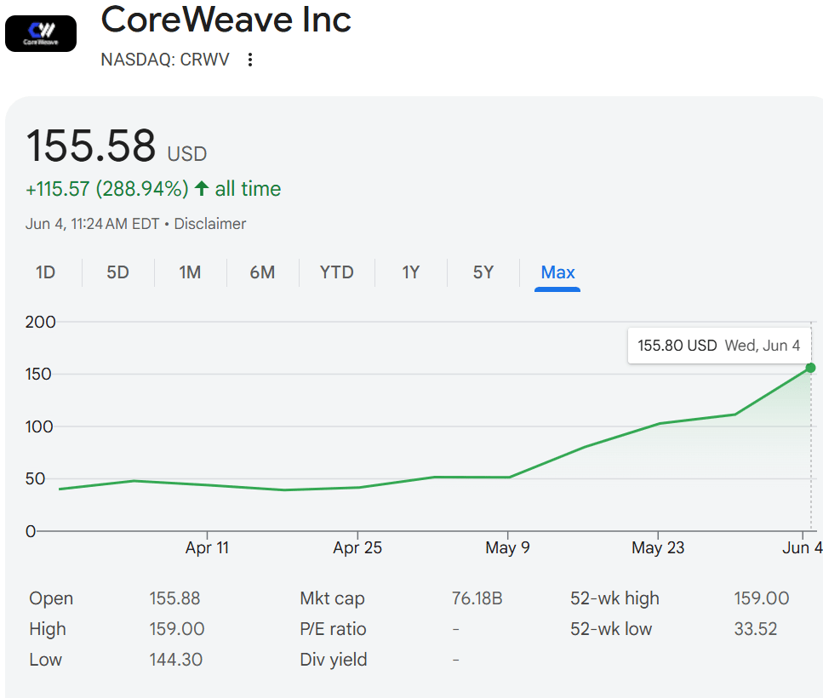This screenshot has width=823, height=698.
Task: Click the CoreWeave logo icon
Action: 41,34
